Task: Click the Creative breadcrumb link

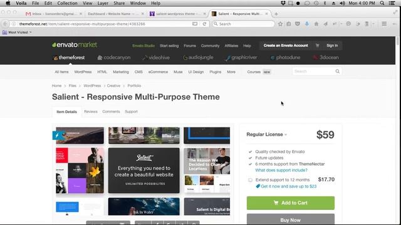Action: click(113, 86)
